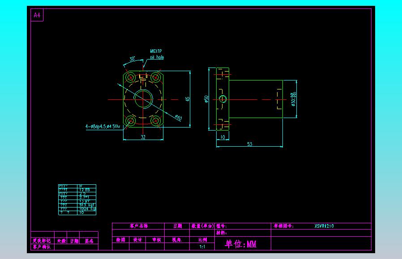Click the 绘图 cell in title block
The image size is (402, 259).
click(x=120, y=240)
